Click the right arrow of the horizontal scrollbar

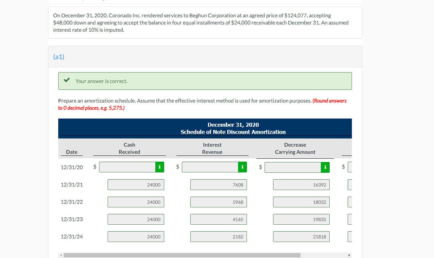[x=349, y=255]
